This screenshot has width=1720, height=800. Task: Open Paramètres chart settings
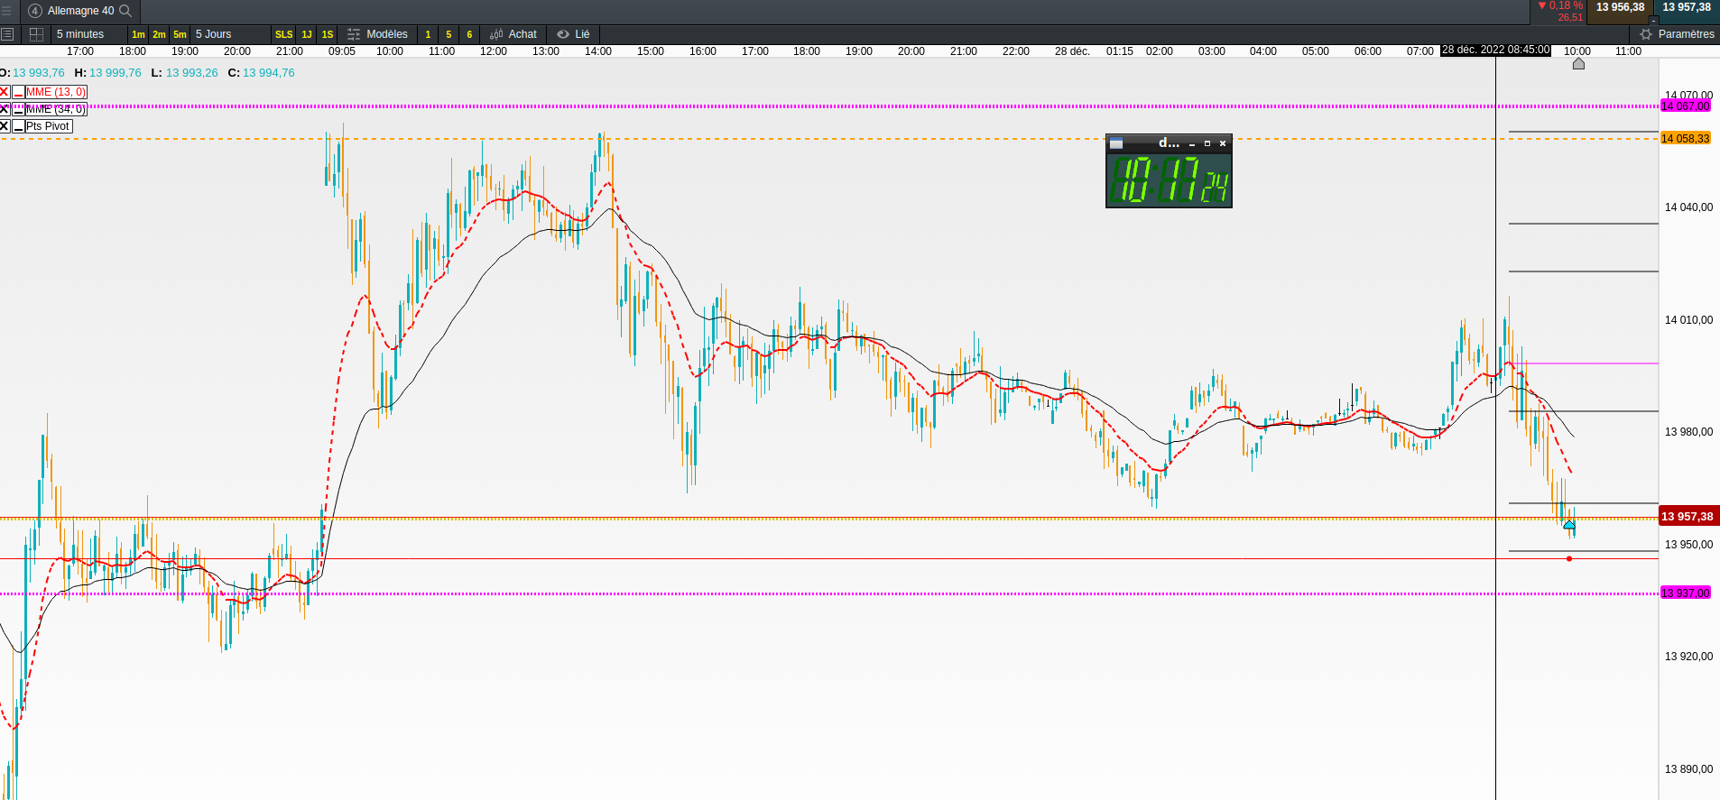[x=1677, y=34]
